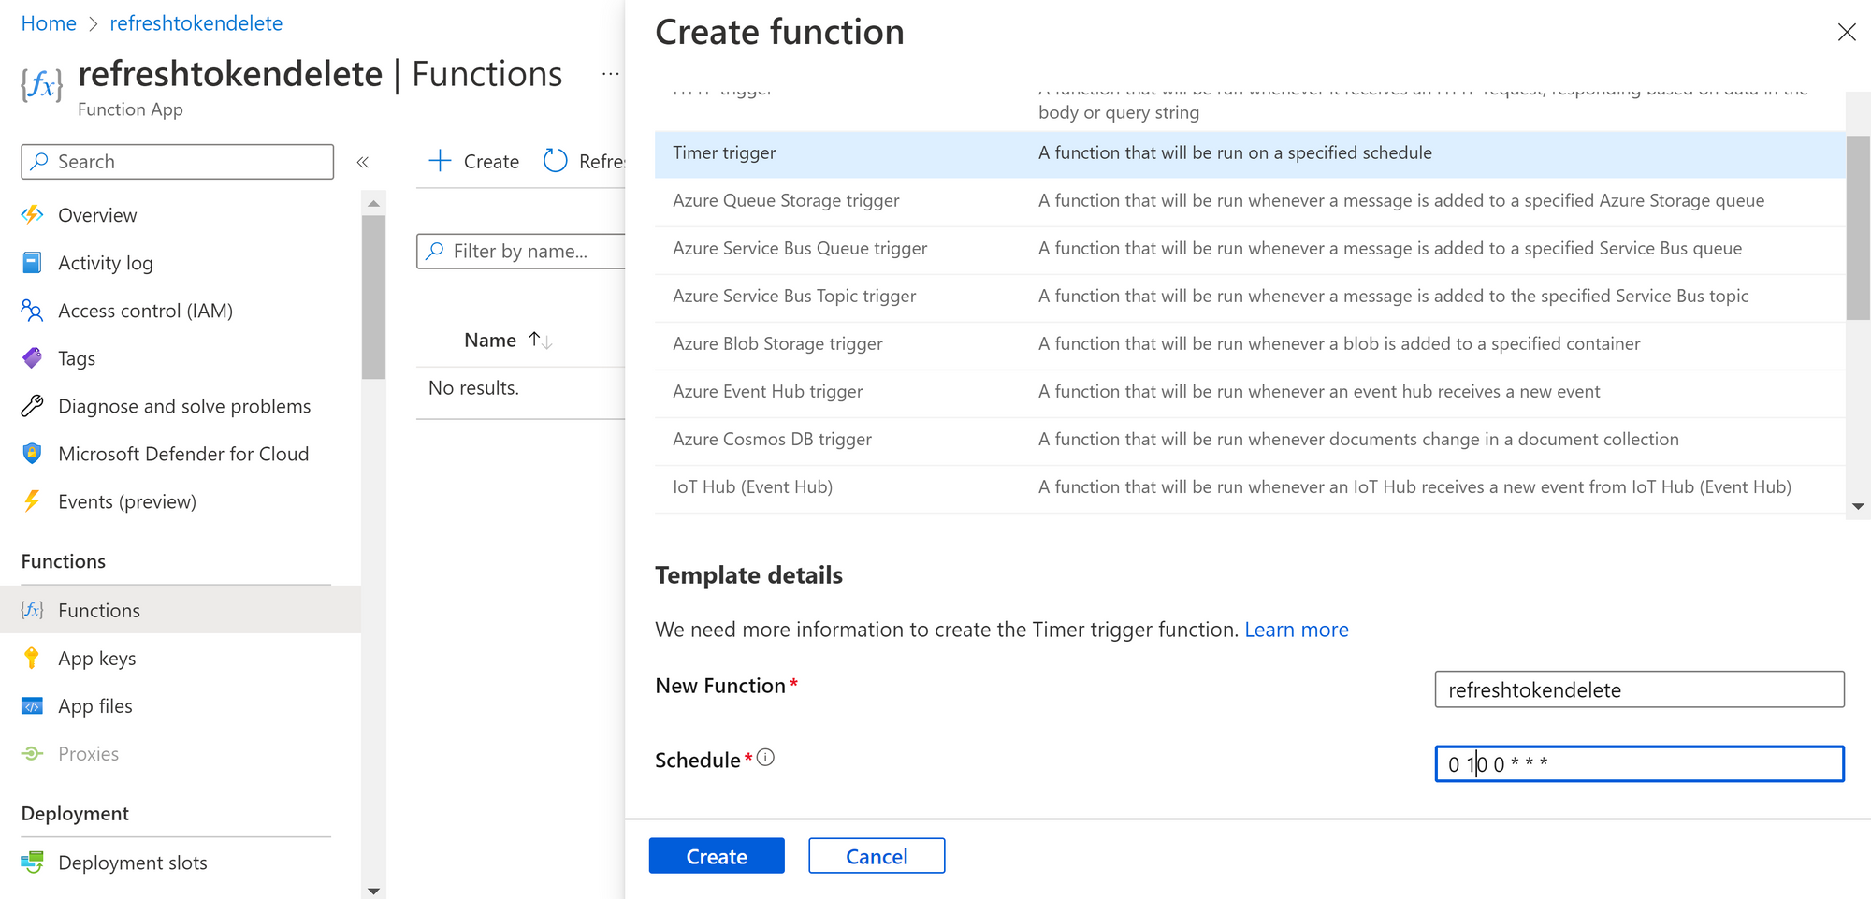Click the Refresh circular arrow icon
Viewport: 1871px width, 899px height.
point(556,161)
